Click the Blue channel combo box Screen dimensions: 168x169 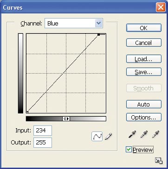74,23
